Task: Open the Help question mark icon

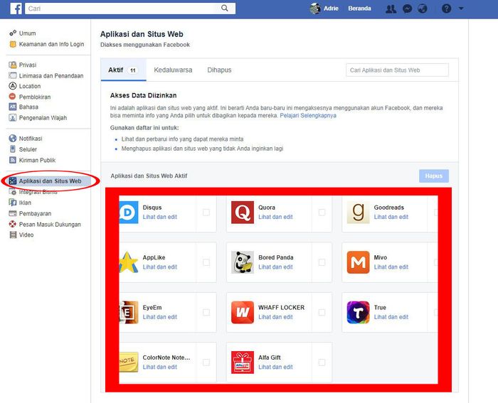Action: pos(446,9)
